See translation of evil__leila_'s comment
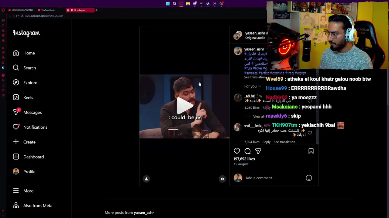The width and height of the screenshot is (389, 218). [x=284, y=142]
